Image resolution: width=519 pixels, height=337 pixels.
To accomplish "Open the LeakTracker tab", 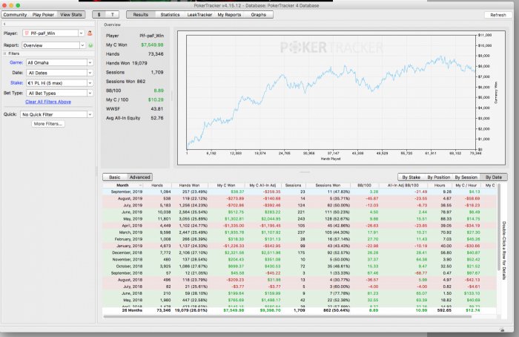I will (199, 15).
